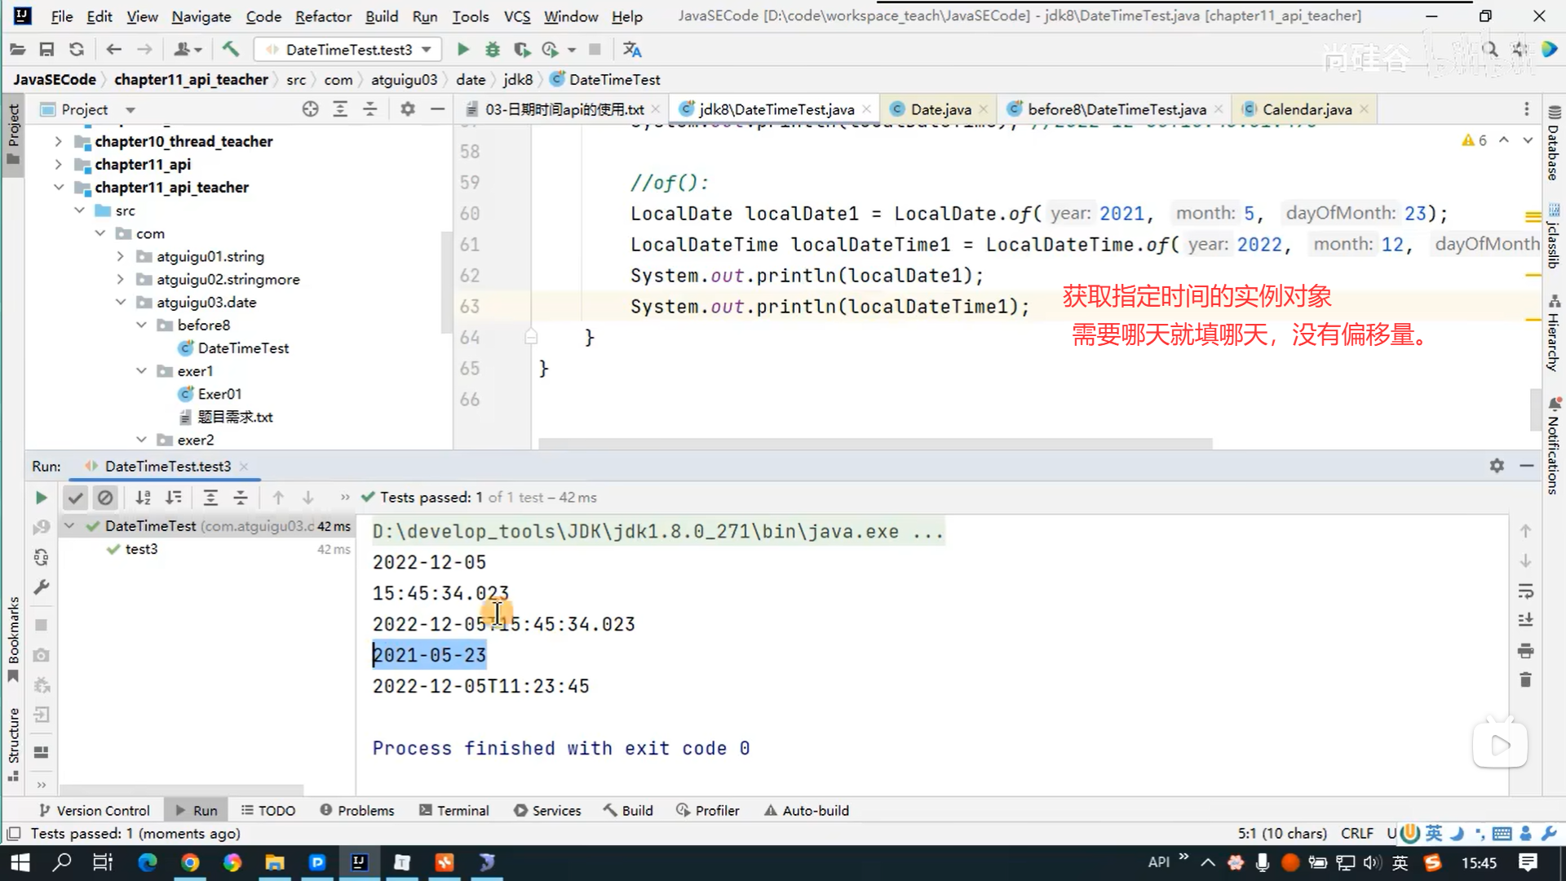Open Chrome from the Windows taskbar
The height and width of the screenshot is (881, 1566).
pyautogui.click(x=190, y=862)
